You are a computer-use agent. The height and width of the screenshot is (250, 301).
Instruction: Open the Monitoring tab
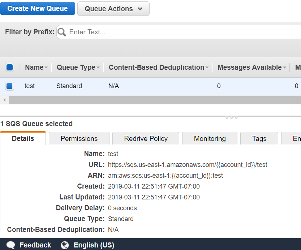coord(210,138)
